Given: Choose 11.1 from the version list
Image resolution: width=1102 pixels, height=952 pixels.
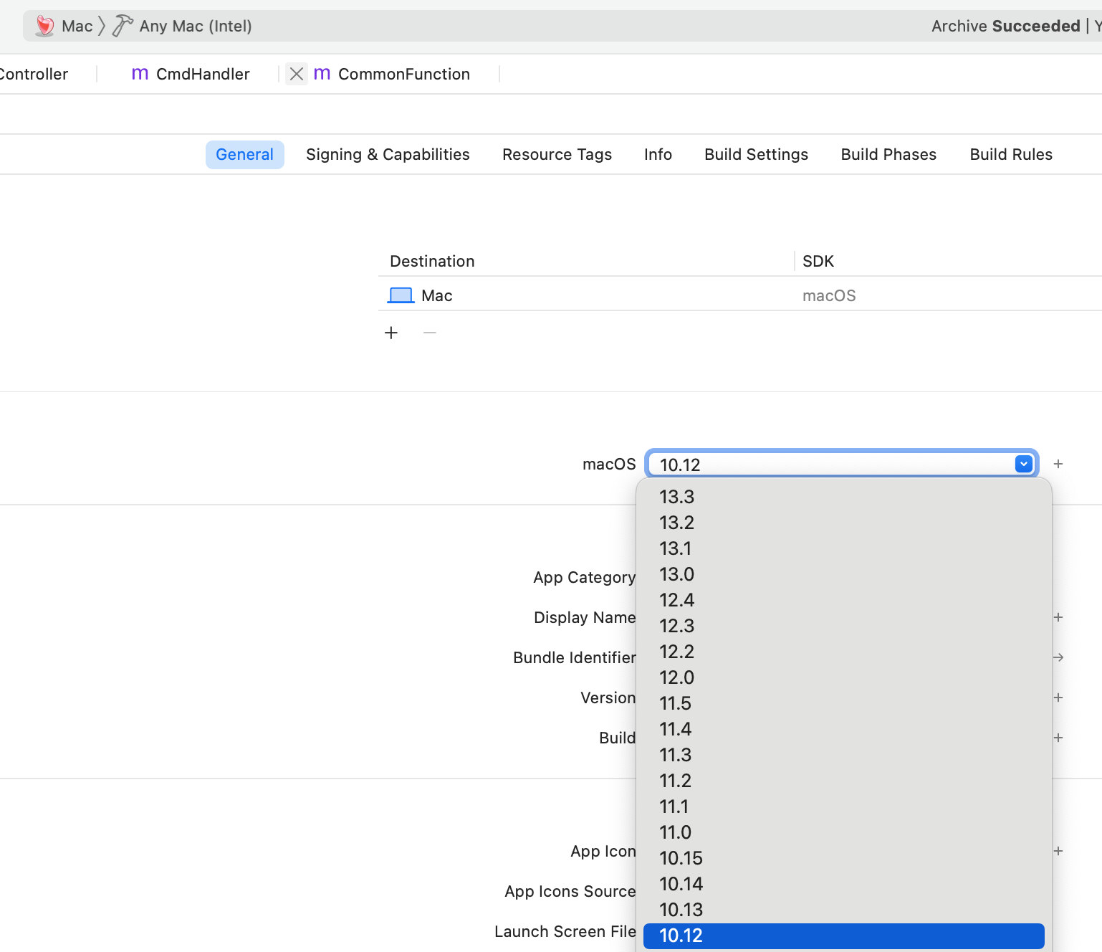Looking at the screenshot, I should tap(843, 806).
